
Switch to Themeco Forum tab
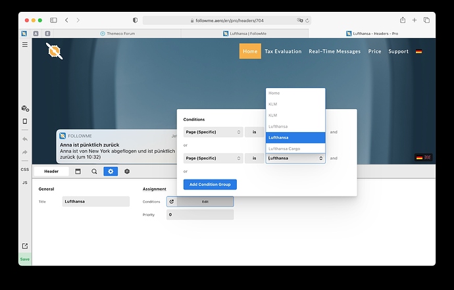pos(117,34)
